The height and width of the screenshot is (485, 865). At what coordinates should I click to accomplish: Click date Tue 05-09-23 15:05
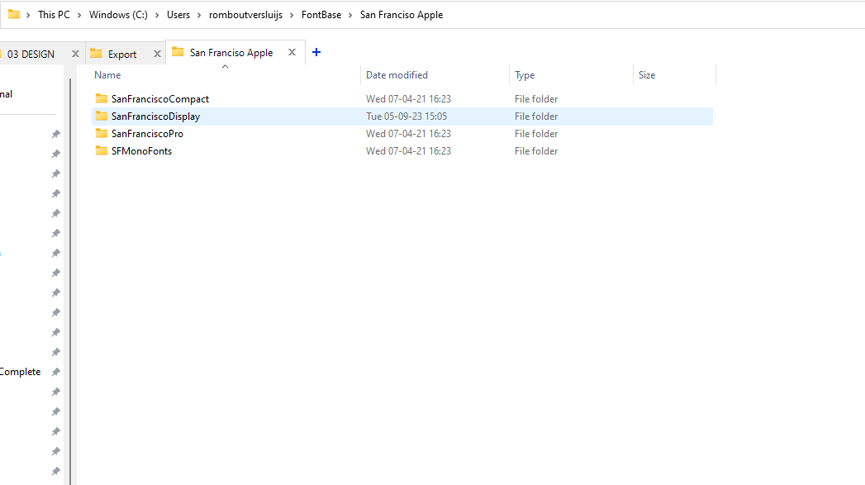[406, 116]
